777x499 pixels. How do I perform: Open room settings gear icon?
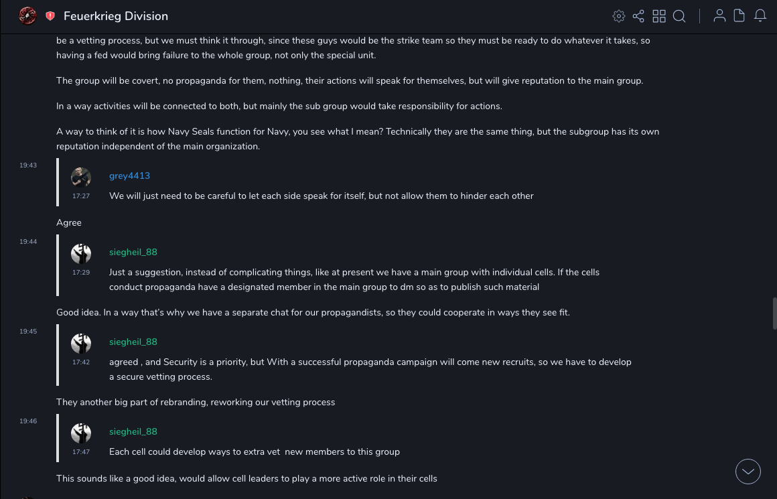point(619,16)
